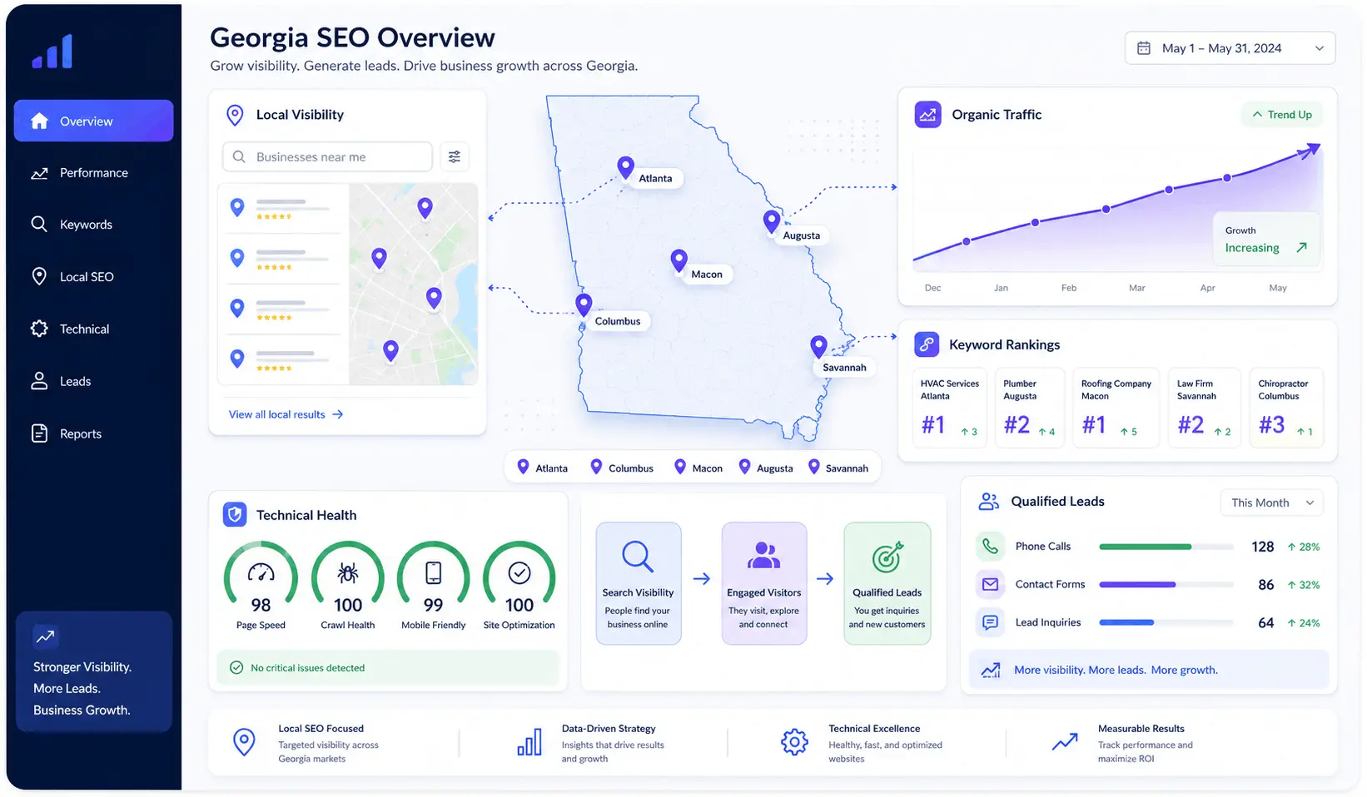Click the Businesses near me search field
The height and width of the screenshot is (797, 1367).
tap(327, 156)
